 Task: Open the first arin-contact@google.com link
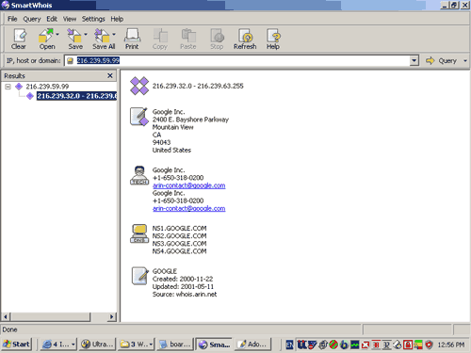(188, 185)
